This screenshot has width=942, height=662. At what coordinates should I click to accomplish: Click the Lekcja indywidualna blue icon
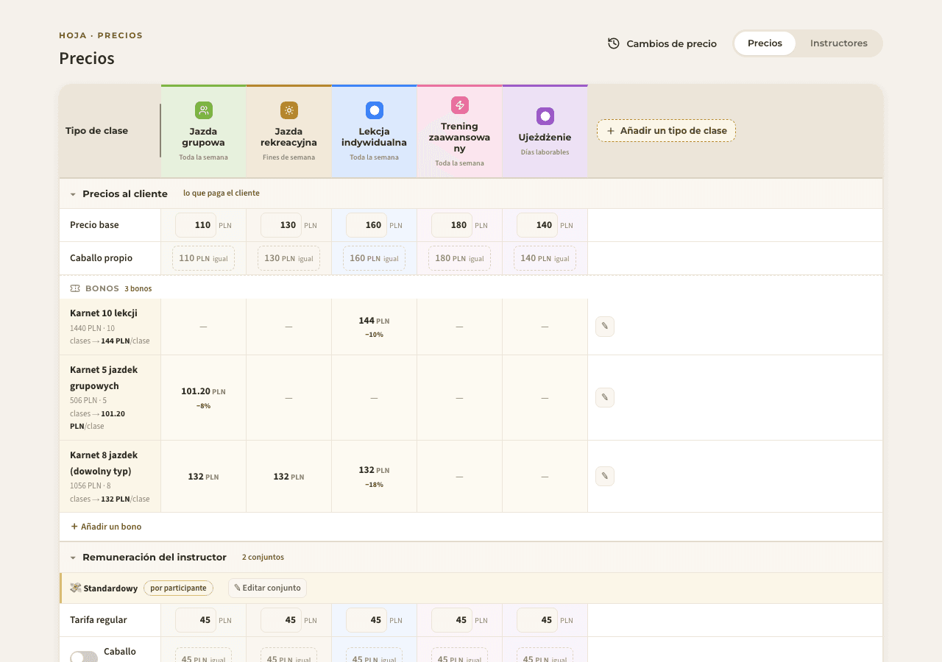coord(375,110)
